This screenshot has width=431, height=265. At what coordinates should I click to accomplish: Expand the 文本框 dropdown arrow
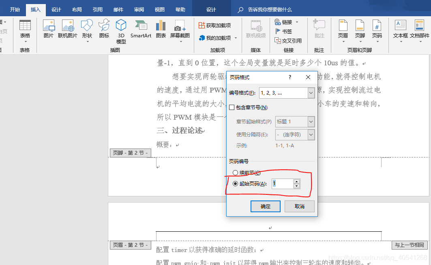pos(401,42)
